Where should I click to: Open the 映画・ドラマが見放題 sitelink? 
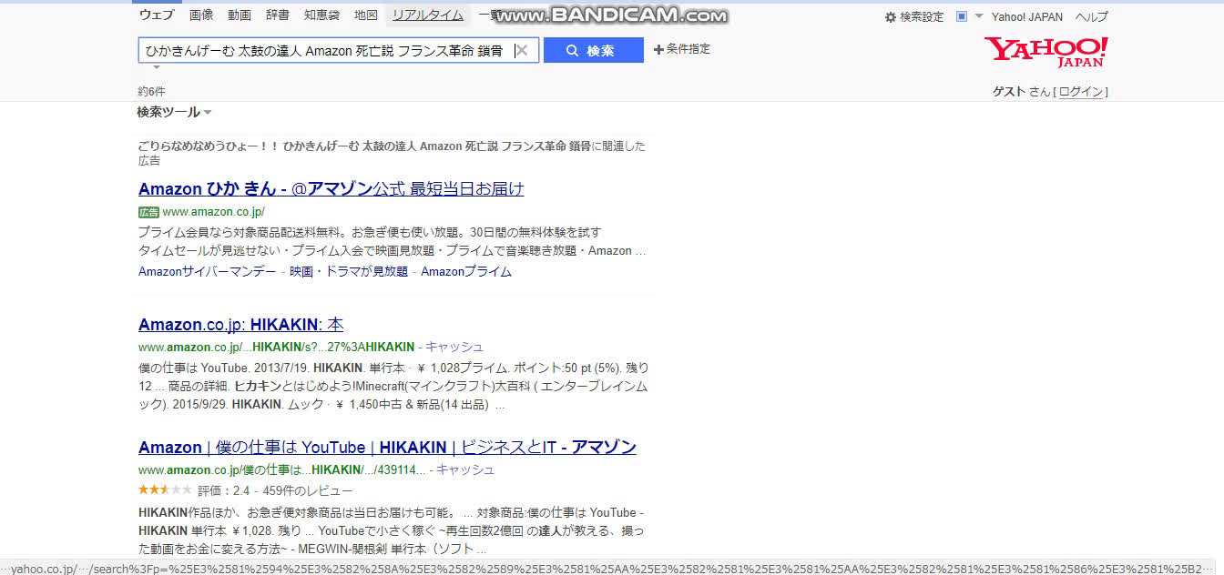click(349, 271)
